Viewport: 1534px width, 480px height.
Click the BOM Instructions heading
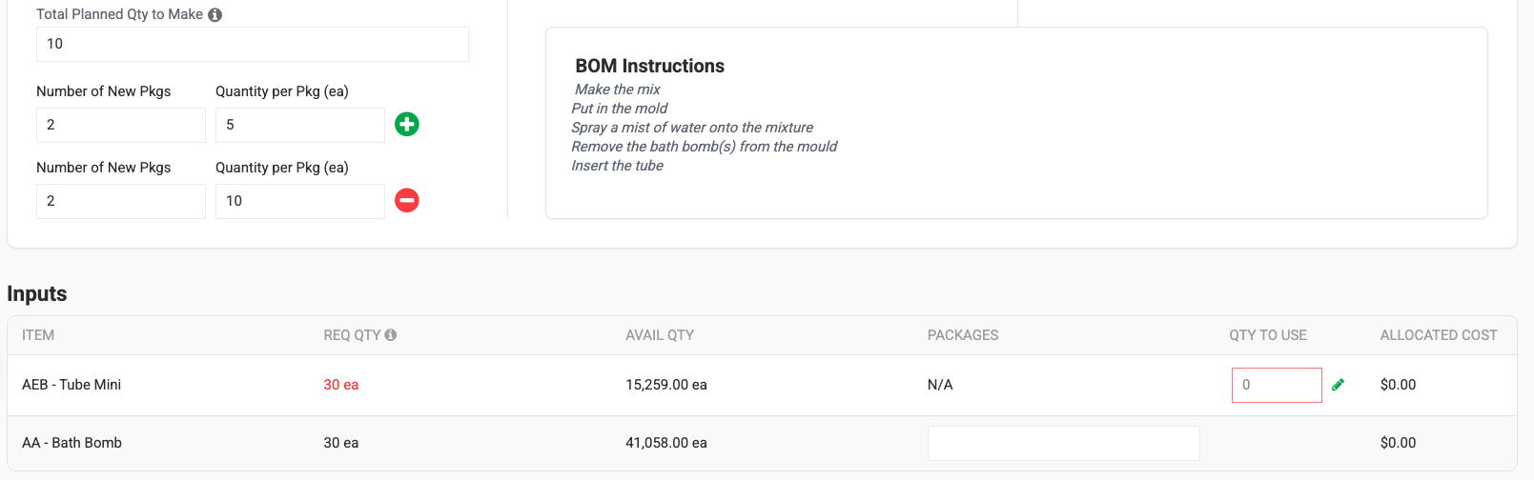pos(649,66)
